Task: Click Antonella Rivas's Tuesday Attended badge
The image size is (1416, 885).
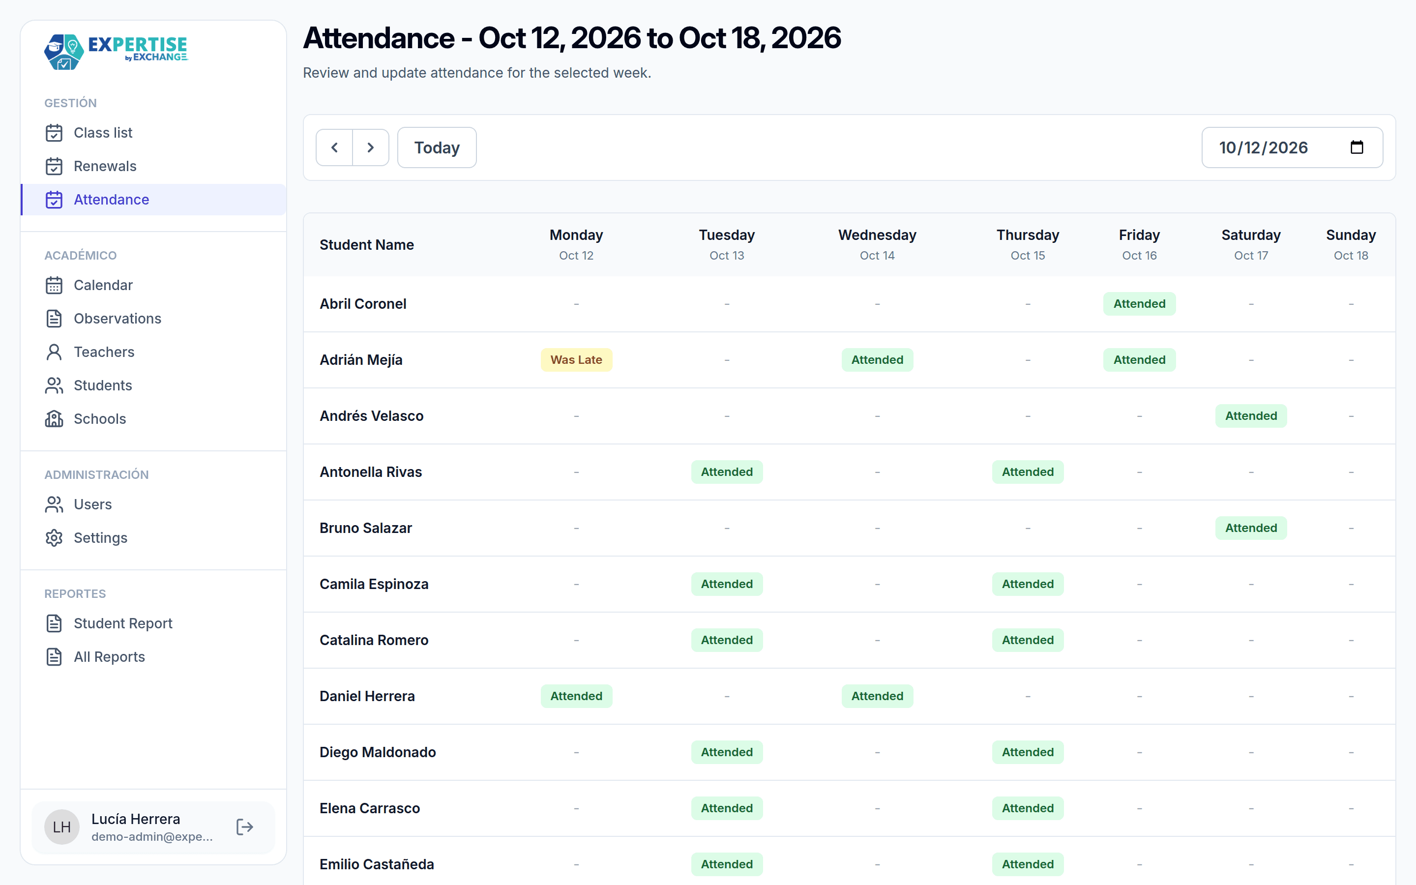Action: (x=727, y=472)
